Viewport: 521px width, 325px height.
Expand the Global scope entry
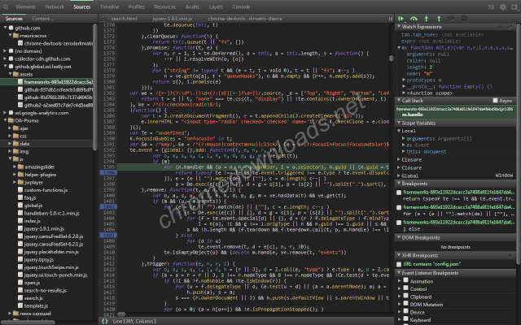pos(399,175)
